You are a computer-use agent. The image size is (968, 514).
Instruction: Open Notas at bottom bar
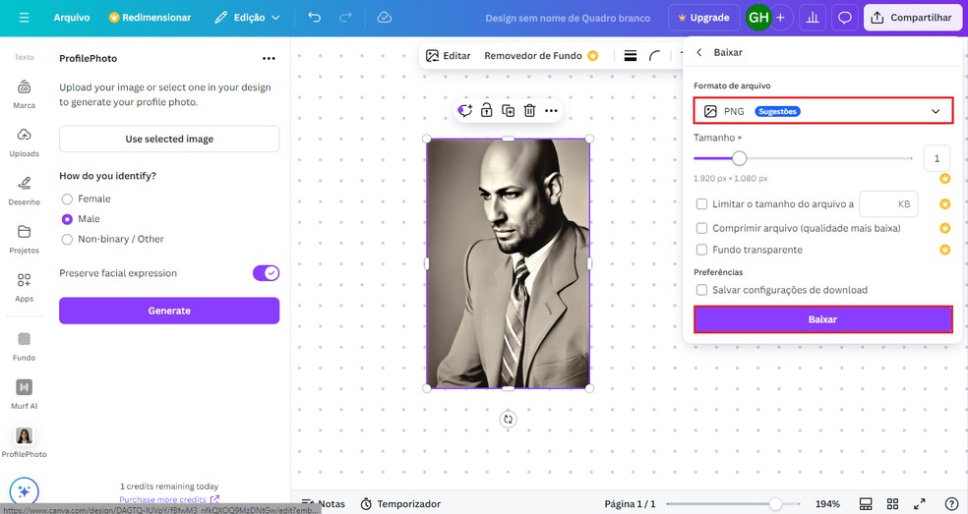(x=323, y=504)
